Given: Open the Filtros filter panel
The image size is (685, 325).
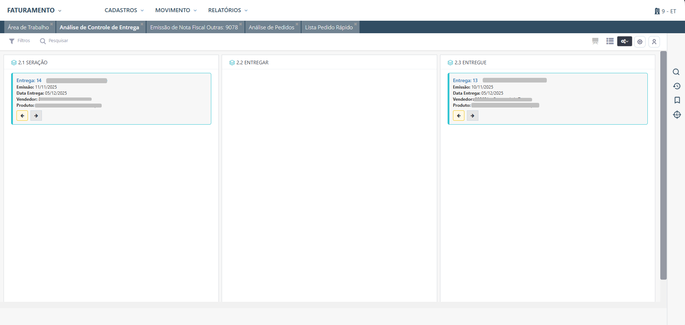Looking at the screenshot, I should (x=20, y=41).
